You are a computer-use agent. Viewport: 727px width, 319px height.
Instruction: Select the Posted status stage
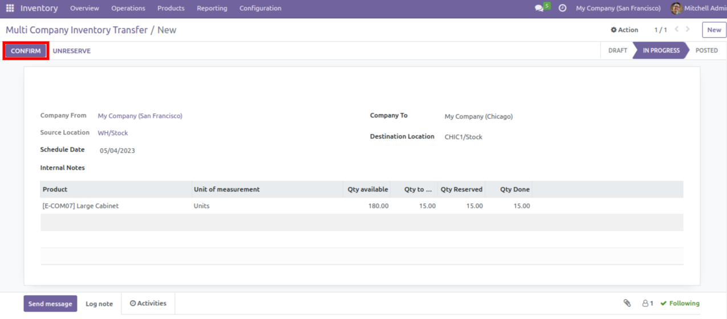706,51
